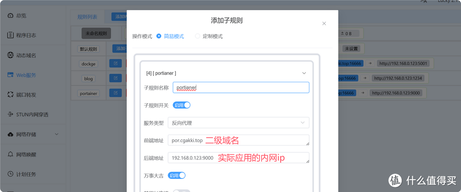Click the Web服务 window icon
The width and height of the screenshot is (461, 192).
[x=11, y=75]
